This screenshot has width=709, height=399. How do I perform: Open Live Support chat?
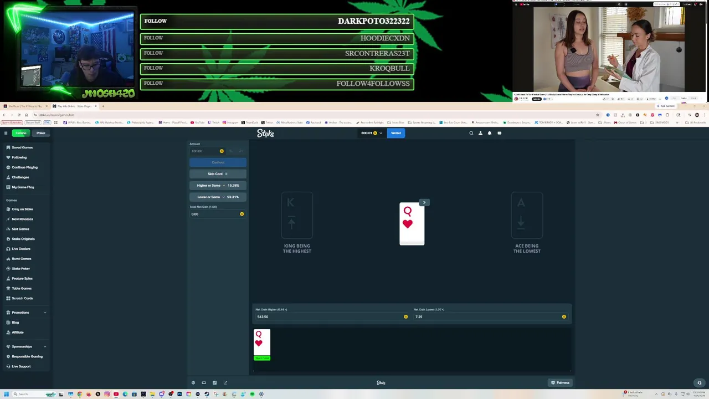click(21, 366)
